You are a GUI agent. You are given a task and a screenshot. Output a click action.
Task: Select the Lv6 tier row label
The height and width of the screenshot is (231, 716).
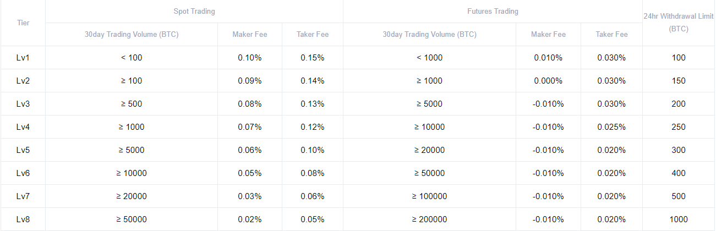[23, 173]
